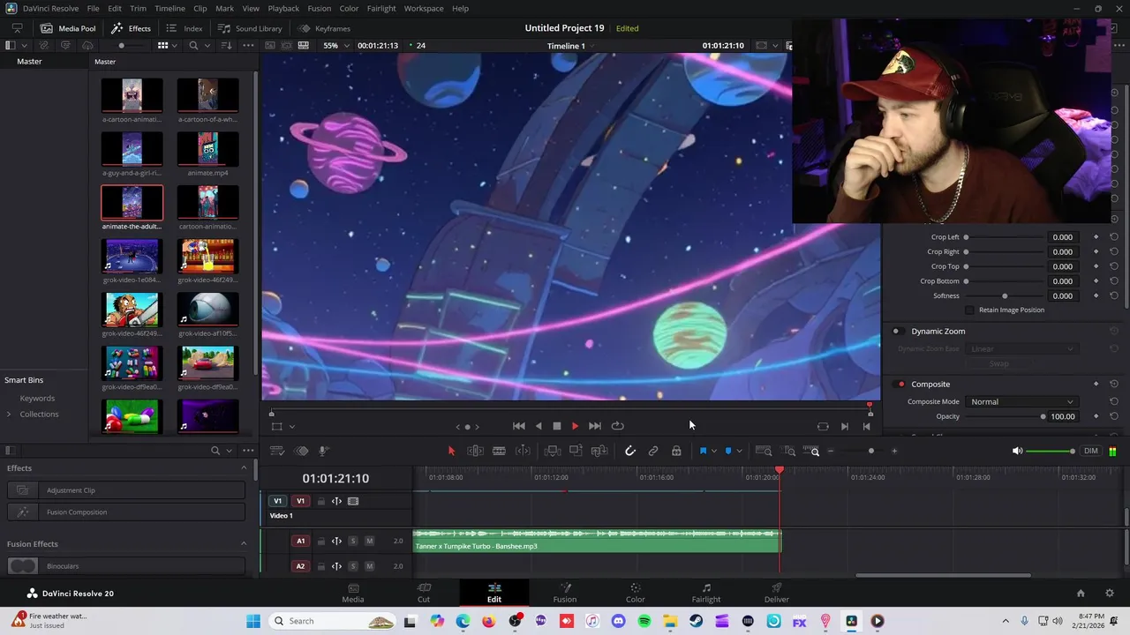Viewport: 1130px width, 635px height.
Task: Toggle DIM audio button
Action: click(x=1091, y=451)
